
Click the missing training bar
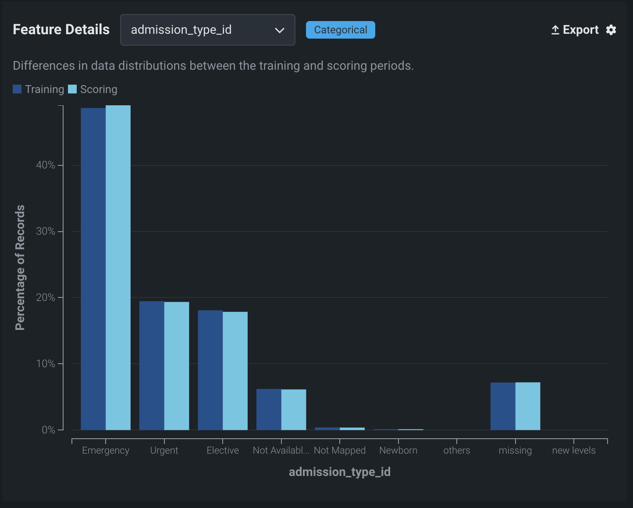[503, 406]
